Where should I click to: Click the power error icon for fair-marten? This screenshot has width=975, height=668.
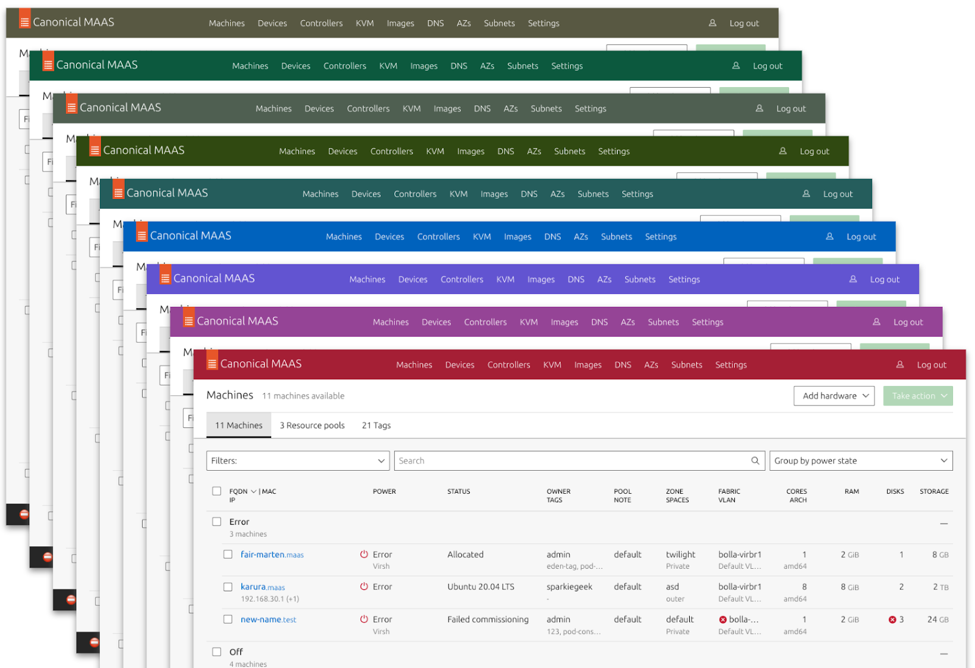[364, 554]
